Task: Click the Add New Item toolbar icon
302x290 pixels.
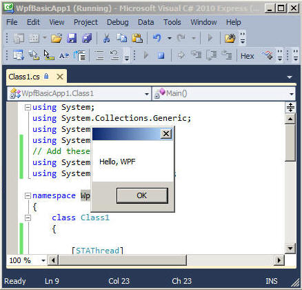Action: pos(34,38)
